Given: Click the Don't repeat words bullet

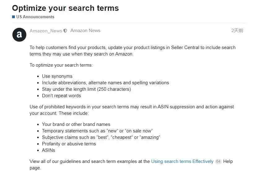Looking at the screenshot, I should pyautogui.click(x=61, y=96).
